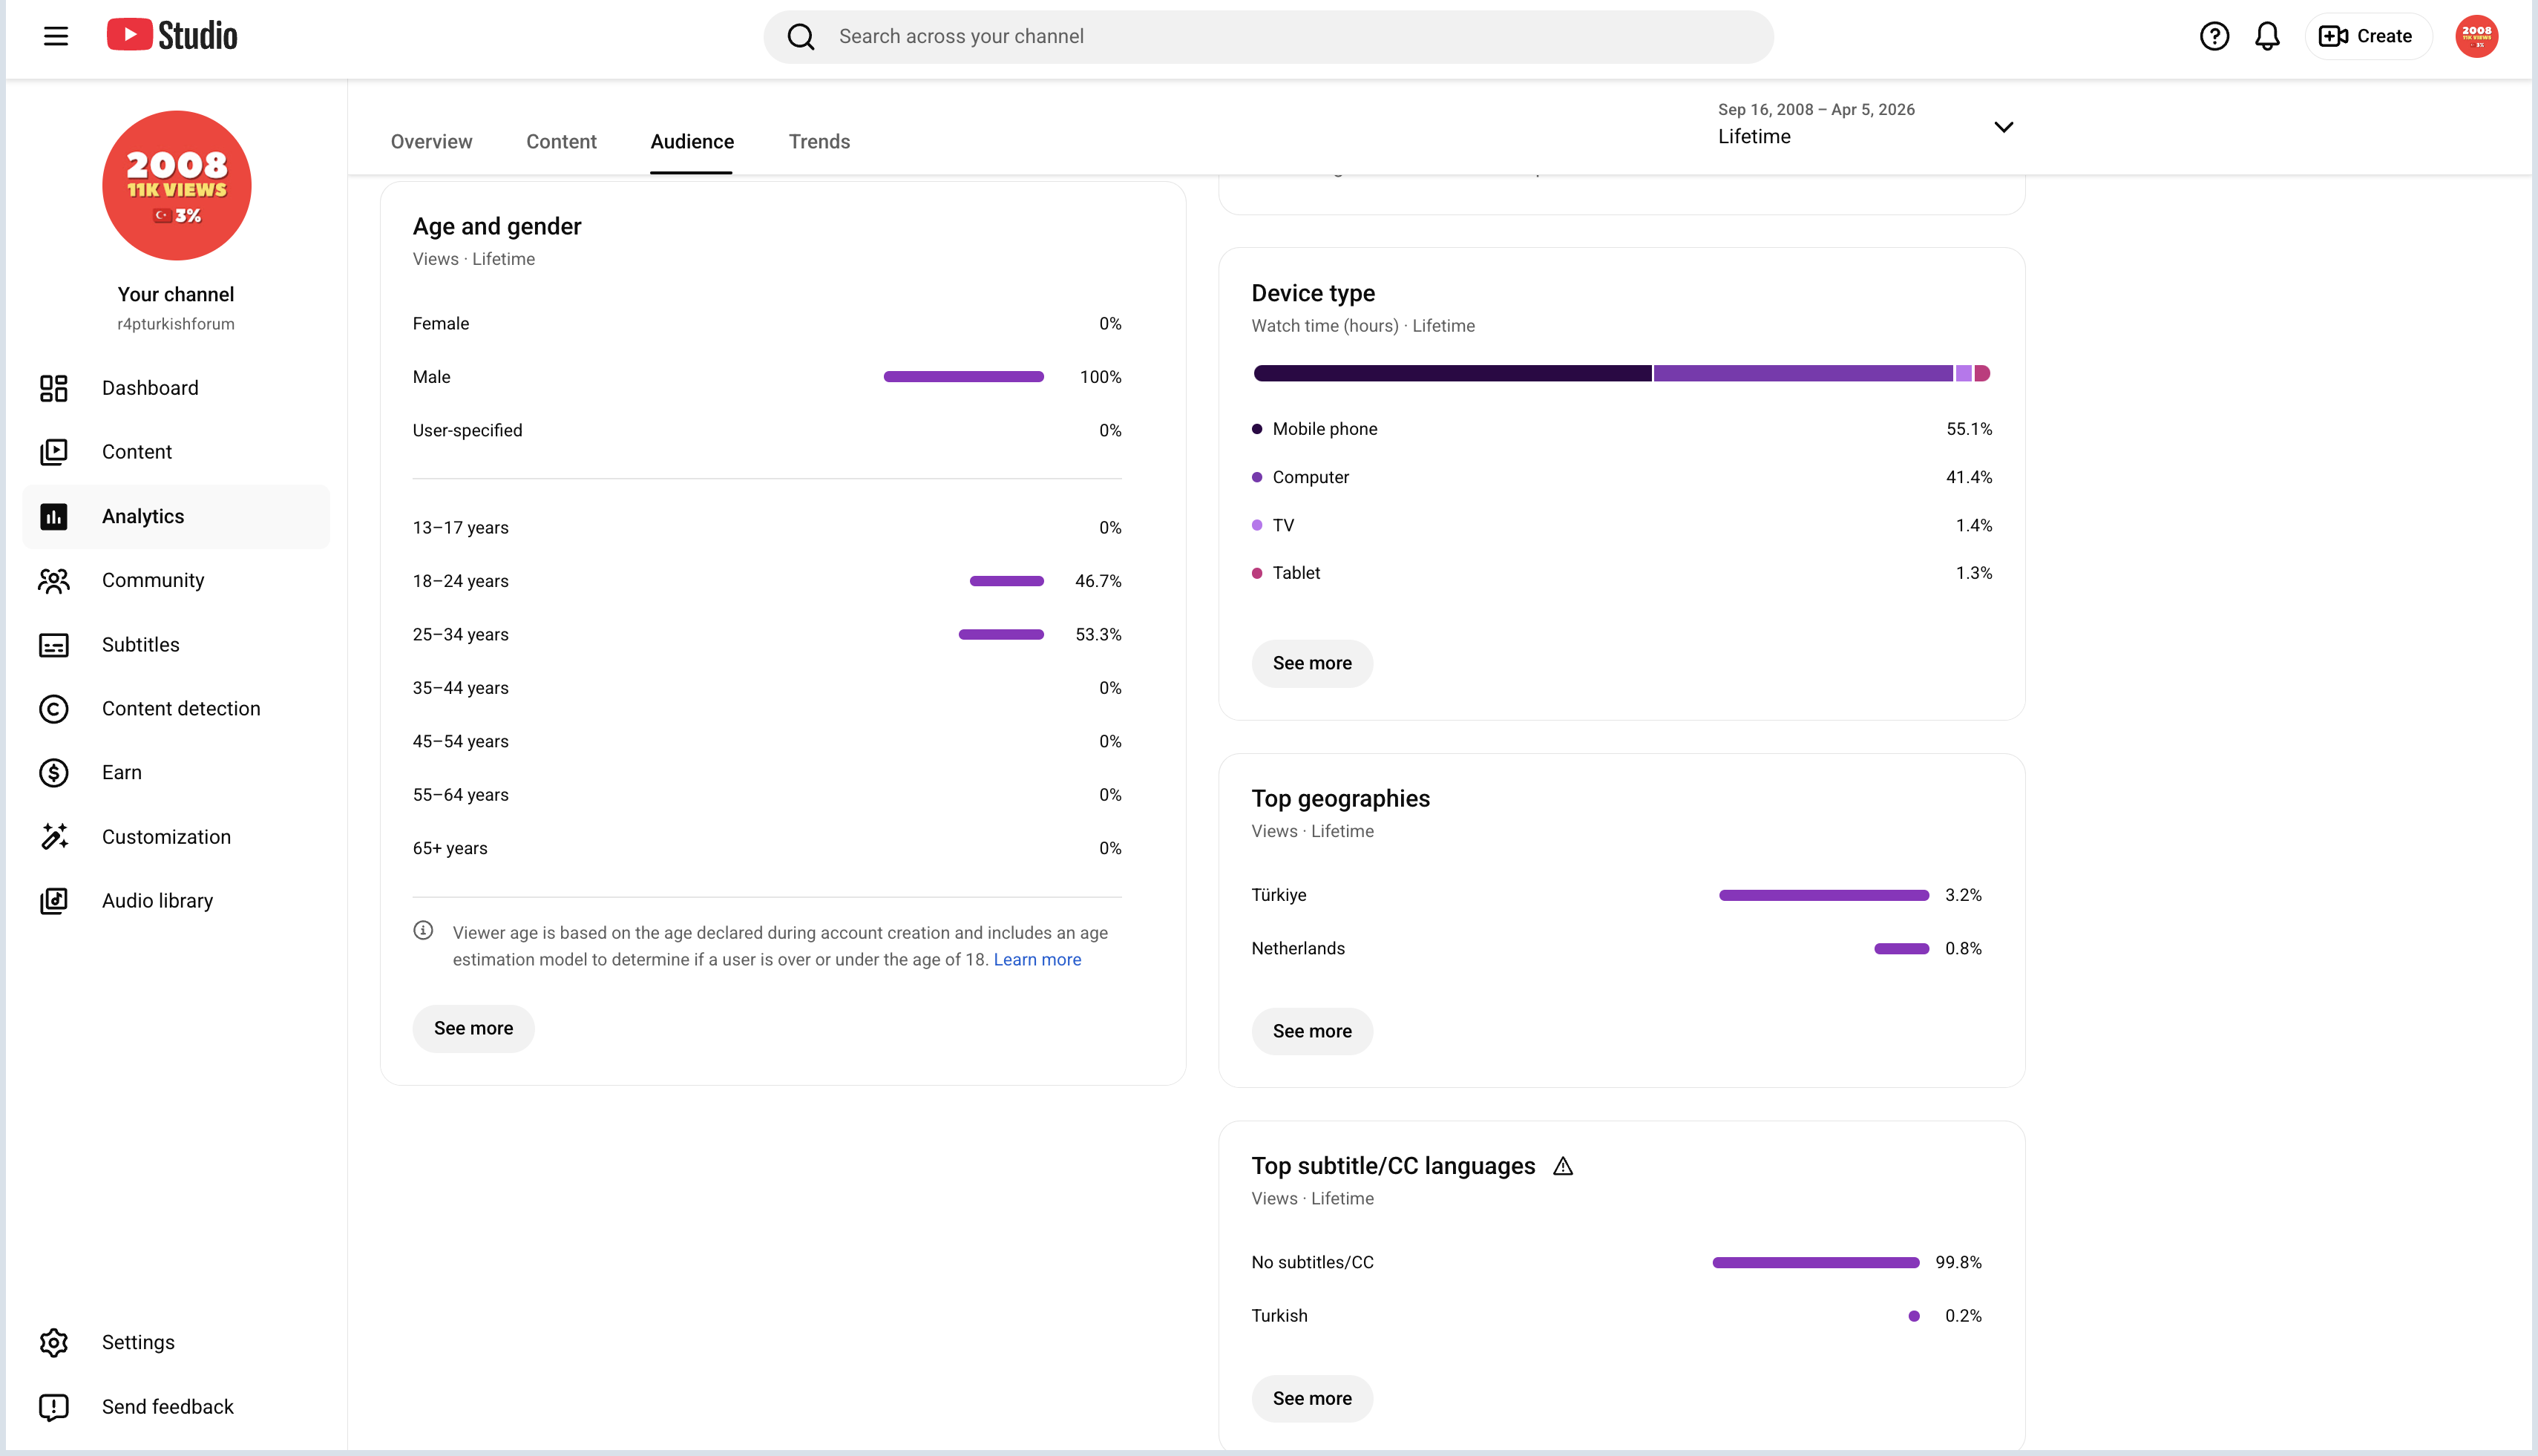Click the Netherlands 0.8% bar
The image size is (2538, 1456).
click(1902, 948)
